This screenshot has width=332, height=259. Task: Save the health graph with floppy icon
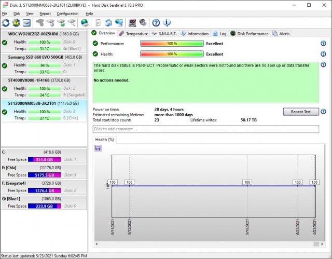pyautogui.click(x=98, y=148)
